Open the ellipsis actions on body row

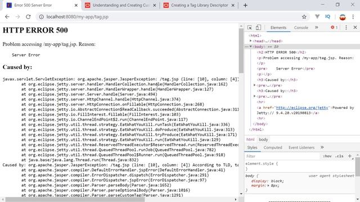coord(246,47)
